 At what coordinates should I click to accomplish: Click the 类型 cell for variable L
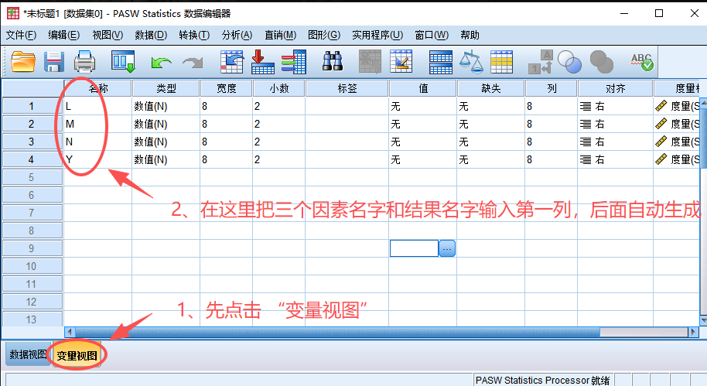[165, 106]
